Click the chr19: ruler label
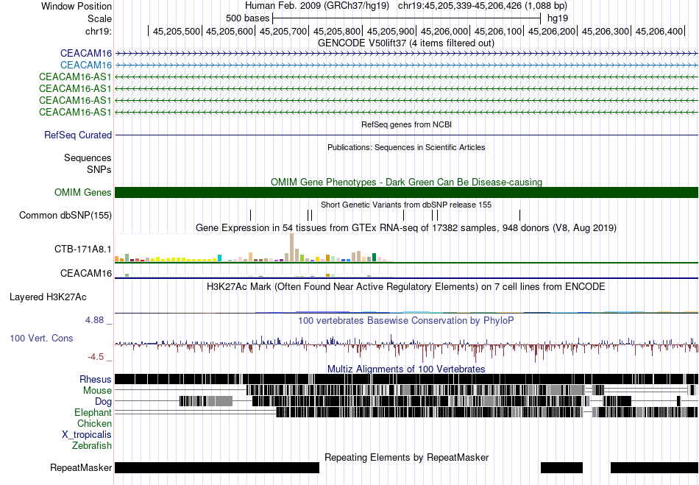The image size is (699, 485). (x=98, y=31)
